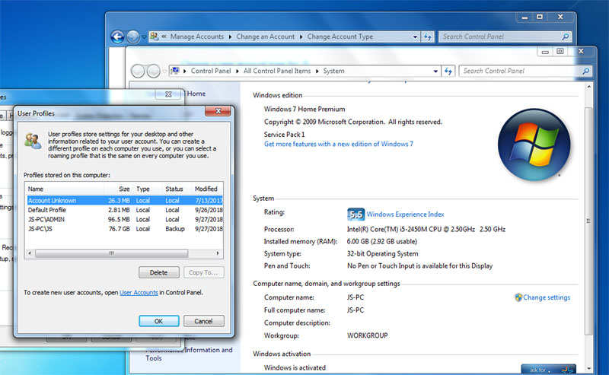
Task: Sort profiles by Size column header
Action: pos(119,189)
